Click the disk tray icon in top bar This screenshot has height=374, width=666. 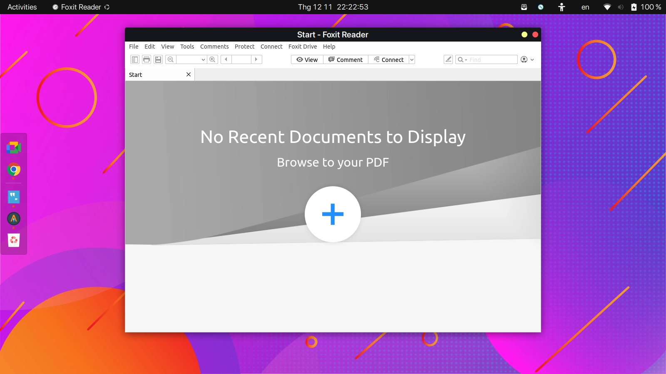click(x=524, y=7)
